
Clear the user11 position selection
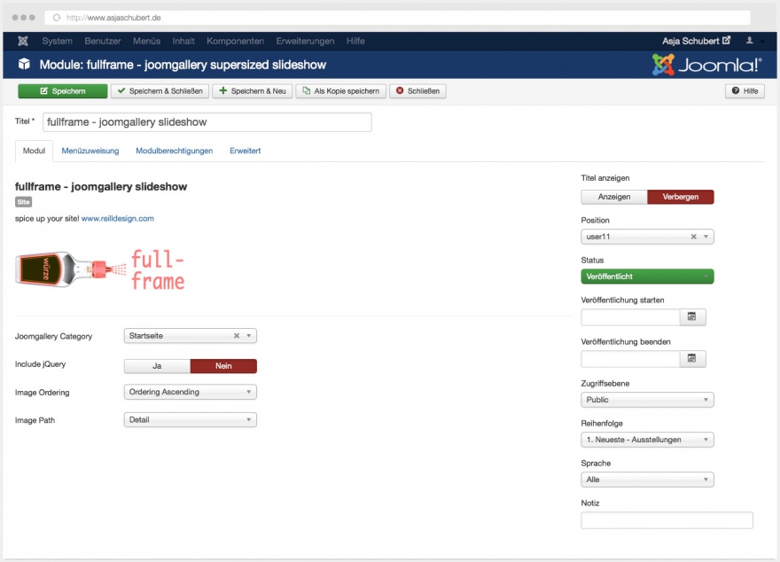pos(693,237)
